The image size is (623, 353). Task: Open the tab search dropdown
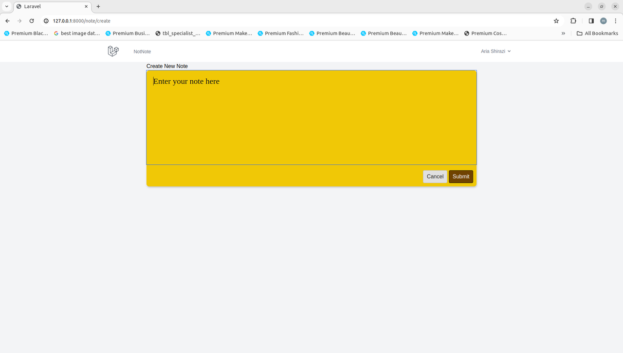pos(7,6)
